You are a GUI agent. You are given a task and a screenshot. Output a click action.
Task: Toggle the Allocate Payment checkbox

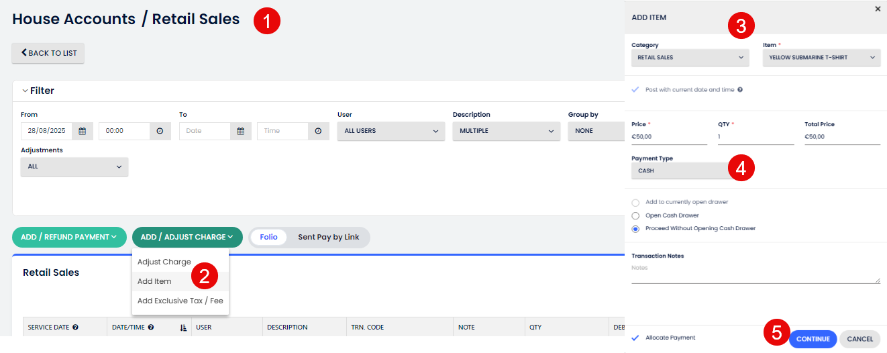[635, 338]
